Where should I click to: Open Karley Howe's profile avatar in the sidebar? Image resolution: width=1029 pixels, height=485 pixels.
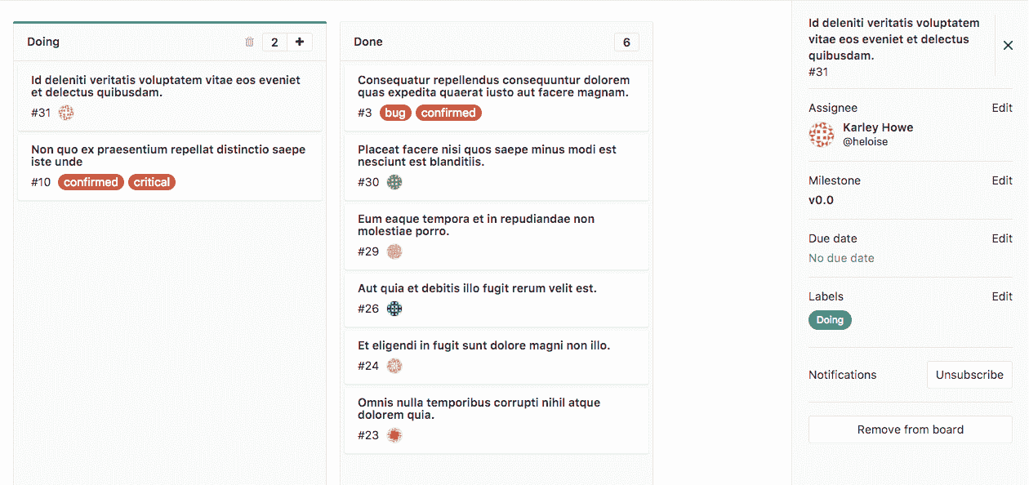(821, 134)
